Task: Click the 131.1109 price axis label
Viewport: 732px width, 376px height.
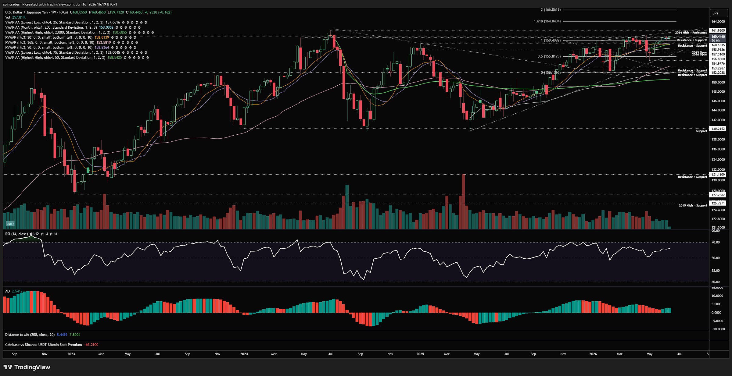Action: [x=718, y=175]
